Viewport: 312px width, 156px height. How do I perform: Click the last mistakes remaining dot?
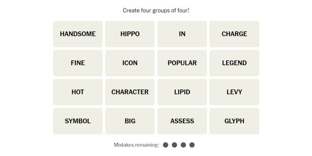click(x=192, y=145)
